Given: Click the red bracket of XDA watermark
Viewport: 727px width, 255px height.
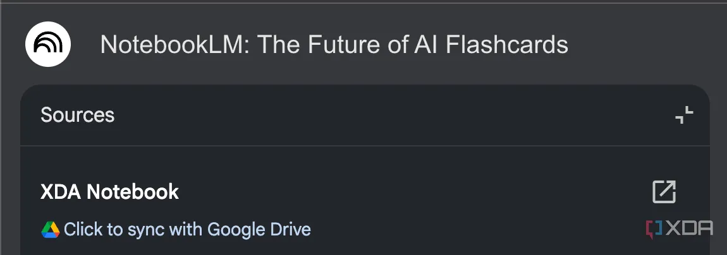Looking at the screenshot, I should tap(654, 229).
